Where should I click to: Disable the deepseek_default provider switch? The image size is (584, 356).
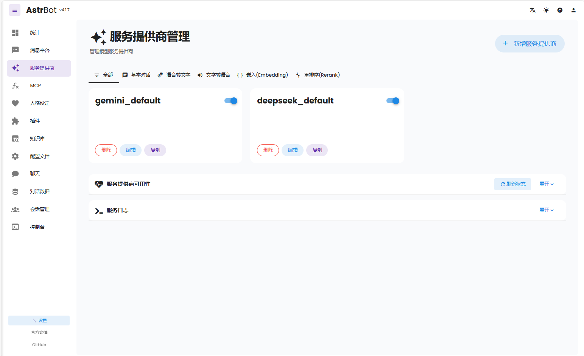[393, 101]
